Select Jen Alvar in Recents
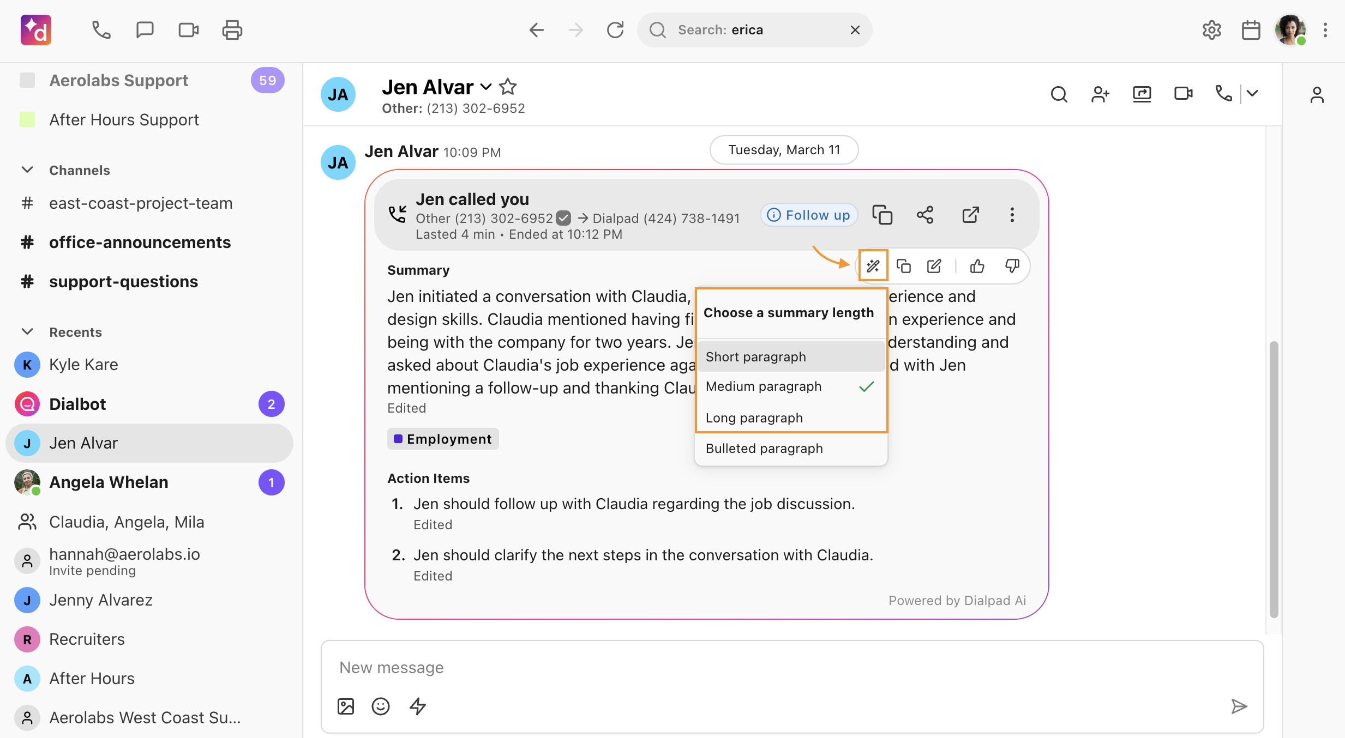The image size is (1345, 738). tap(149, 443)
